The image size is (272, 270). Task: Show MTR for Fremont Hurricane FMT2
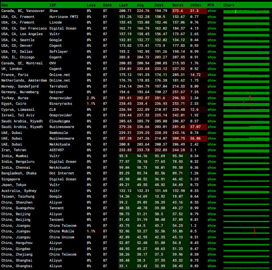[x=212, y=17]
